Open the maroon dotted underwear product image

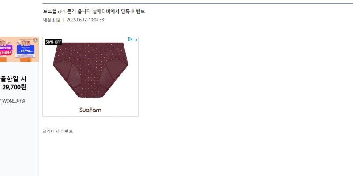pyautogui.click(x=90, y=70)
